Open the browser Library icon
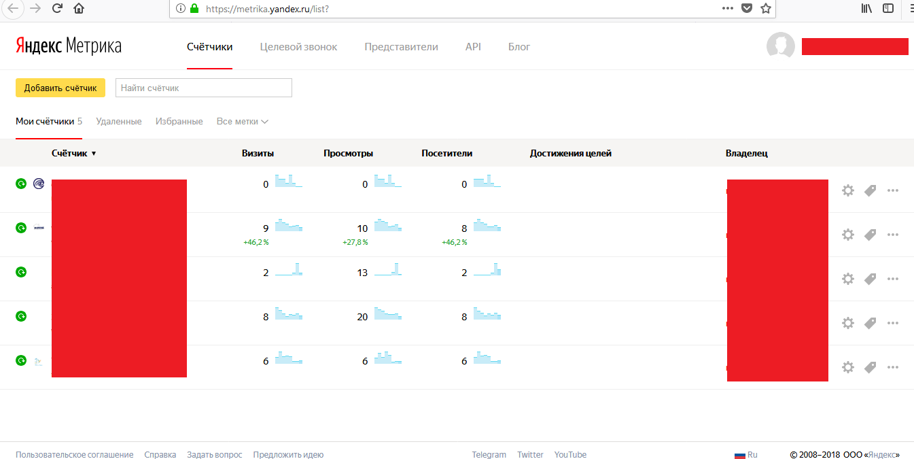This screenshot has height=459, width=914. (866, 8)
